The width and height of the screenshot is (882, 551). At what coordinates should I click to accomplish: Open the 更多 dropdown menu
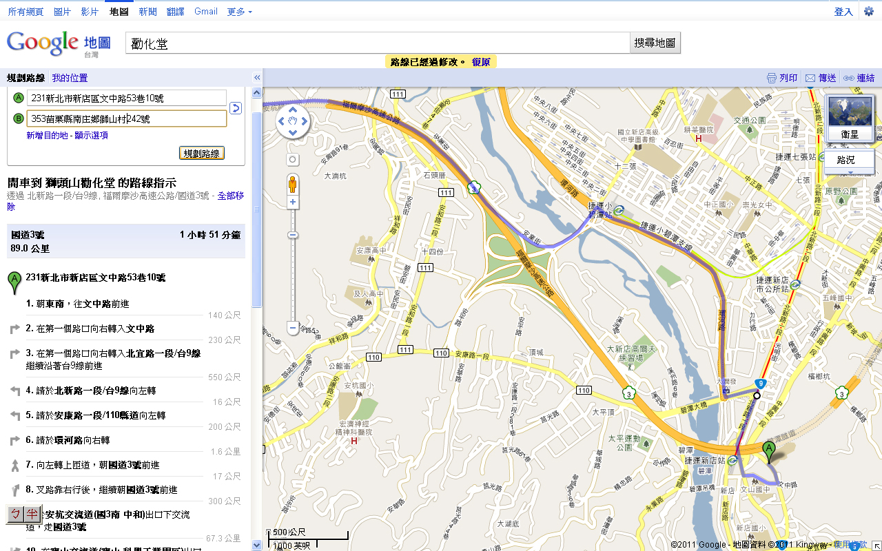tap(239, 12)
